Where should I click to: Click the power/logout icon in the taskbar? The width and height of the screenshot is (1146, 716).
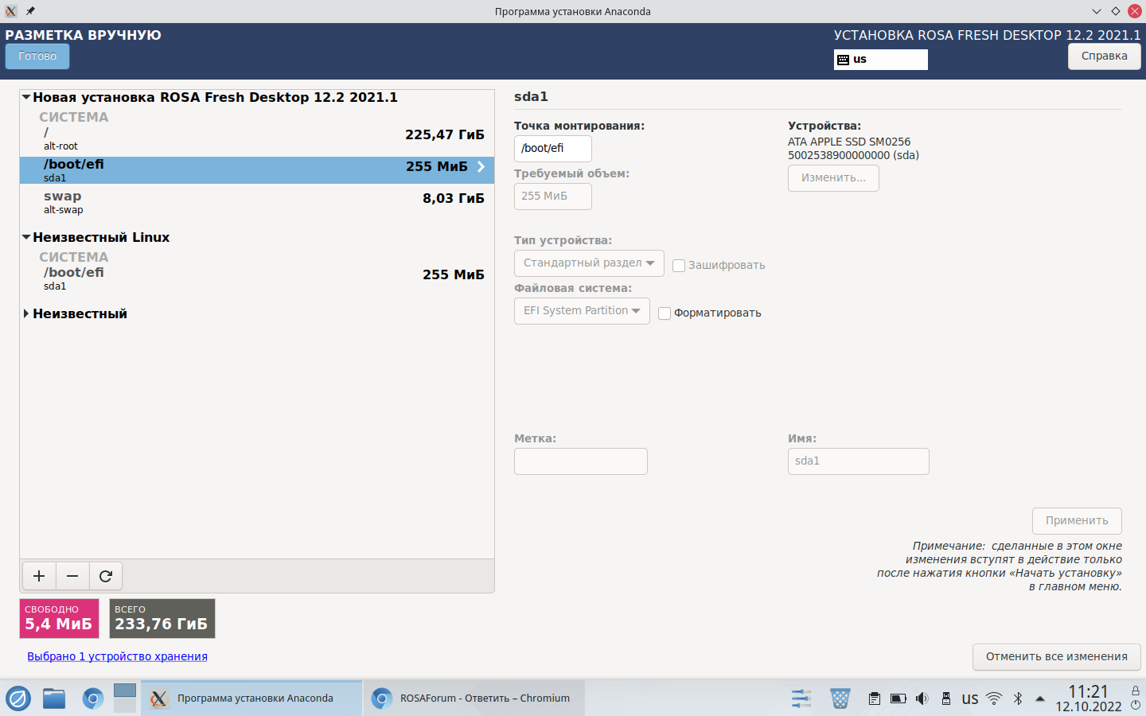point(1136,706)
